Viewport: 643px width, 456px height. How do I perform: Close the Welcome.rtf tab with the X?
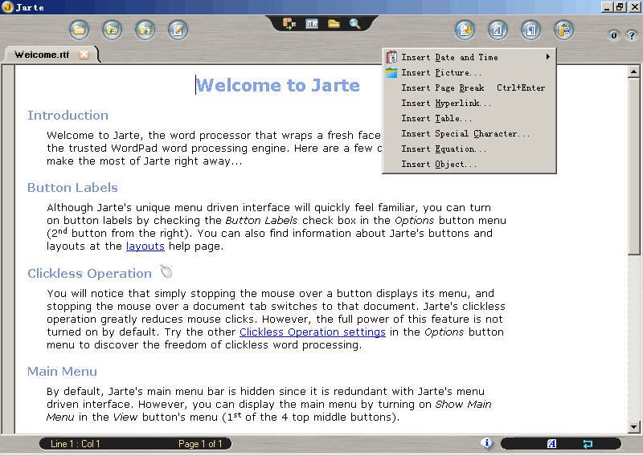[x=84, y=54]
